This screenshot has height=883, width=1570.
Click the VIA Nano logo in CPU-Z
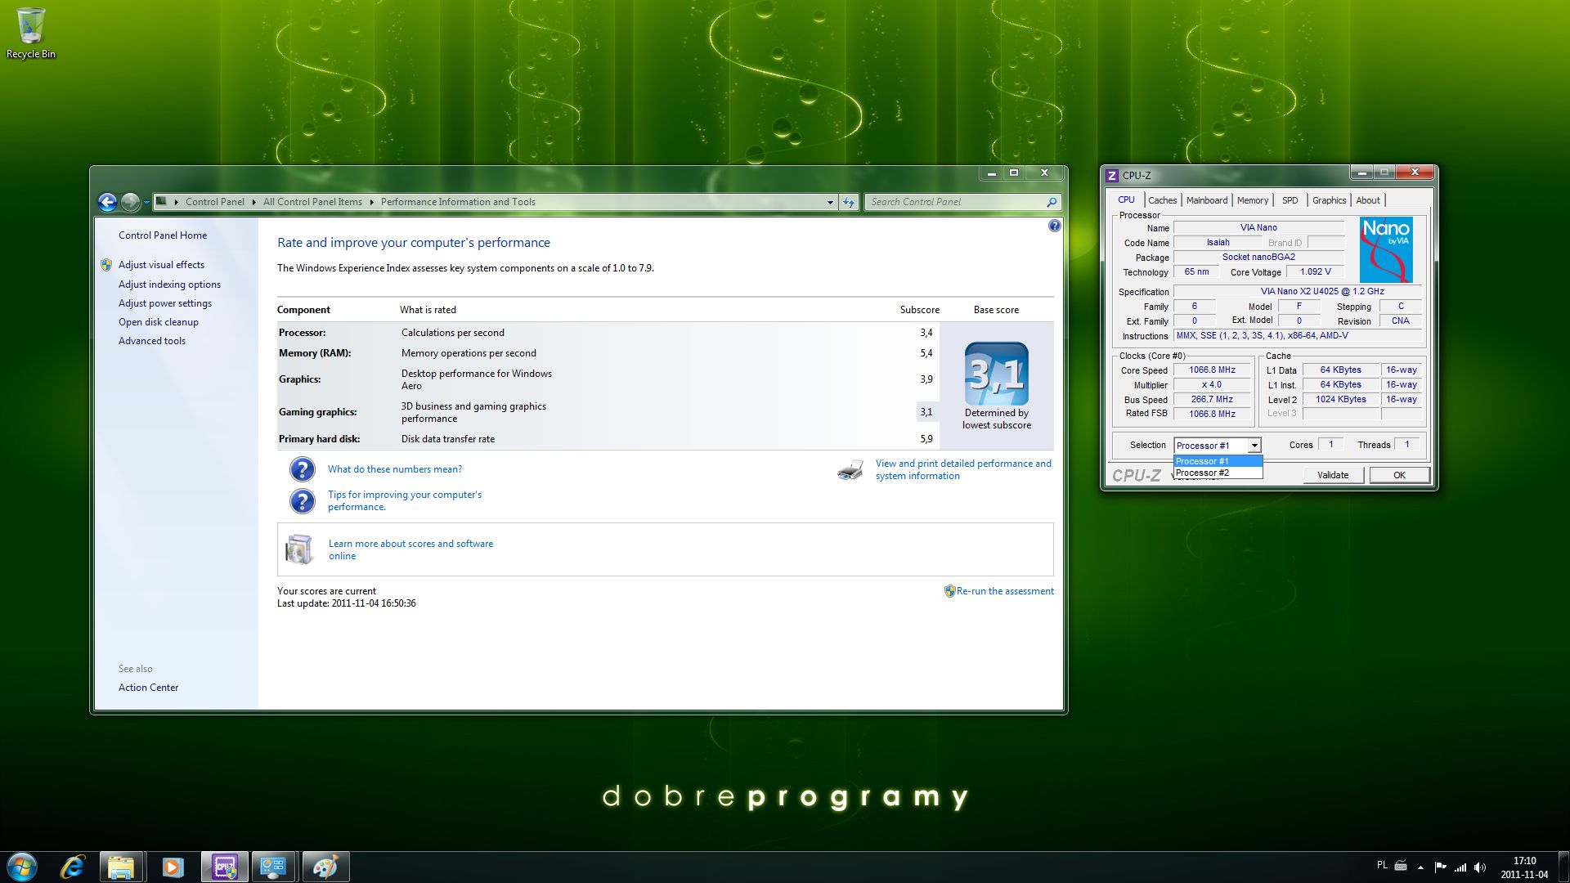1386,249
